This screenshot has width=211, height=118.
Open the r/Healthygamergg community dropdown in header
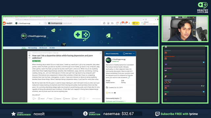(28, 23)
